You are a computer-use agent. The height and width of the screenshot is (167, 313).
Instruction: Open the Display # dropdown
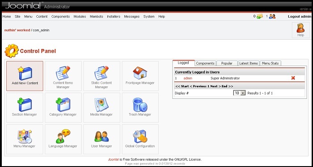[239, 93]
